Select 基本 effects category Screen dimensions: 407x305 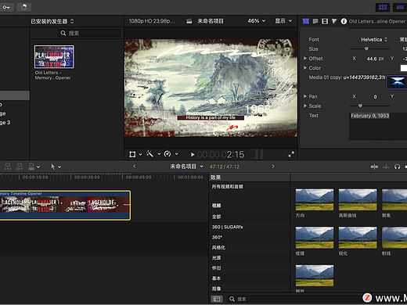216,278
